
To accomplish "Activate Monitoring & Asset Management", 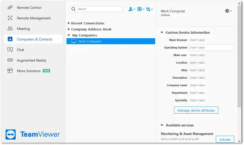I will (225, 139).
